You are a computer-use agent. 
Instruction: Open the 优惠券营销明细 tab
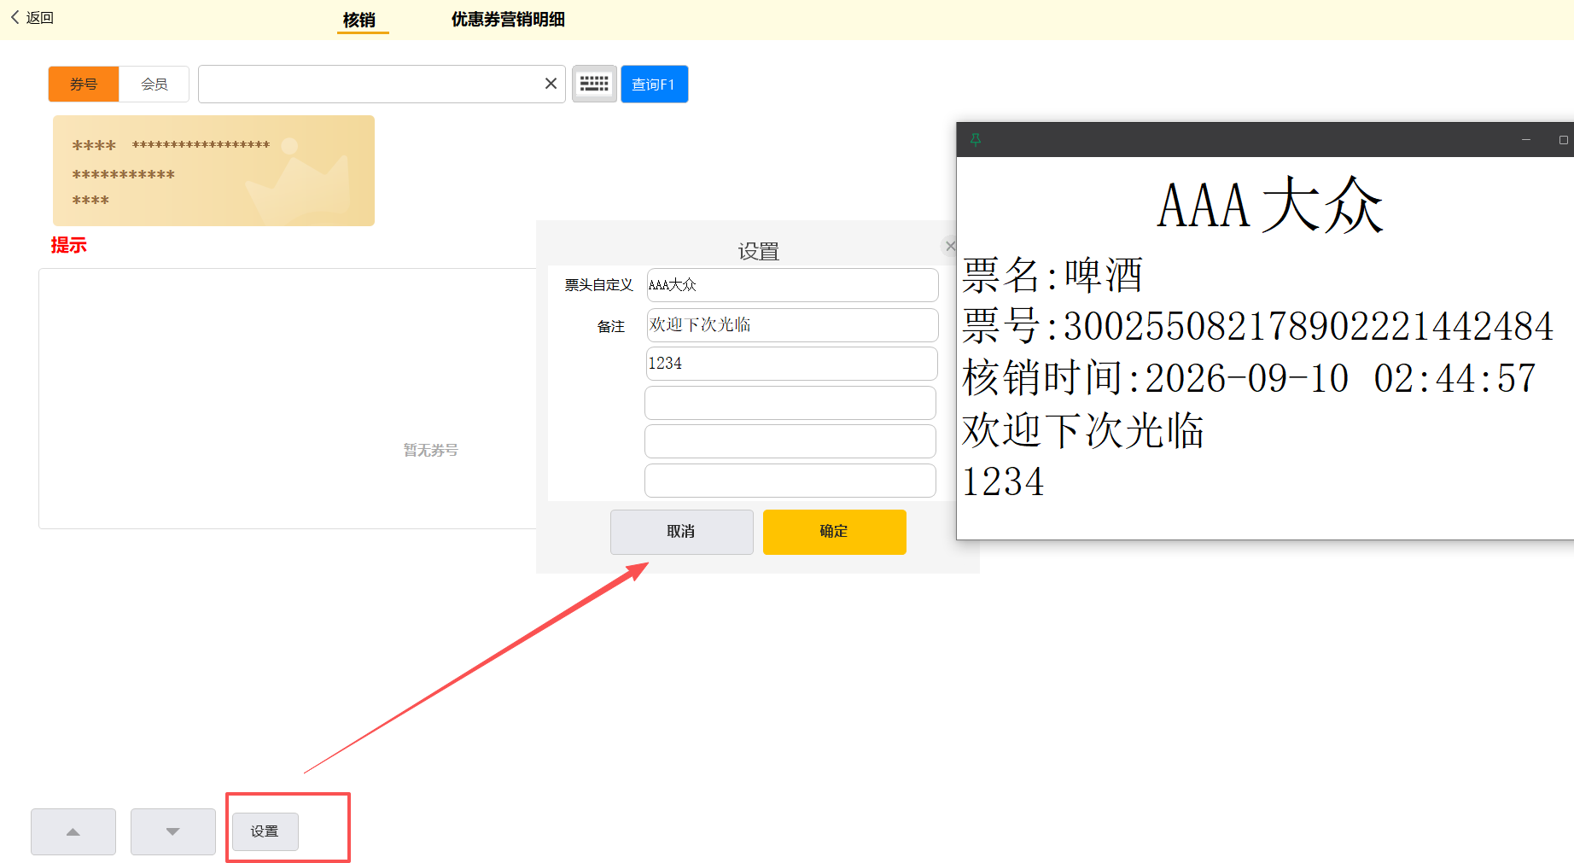click(x=508, y=19)
